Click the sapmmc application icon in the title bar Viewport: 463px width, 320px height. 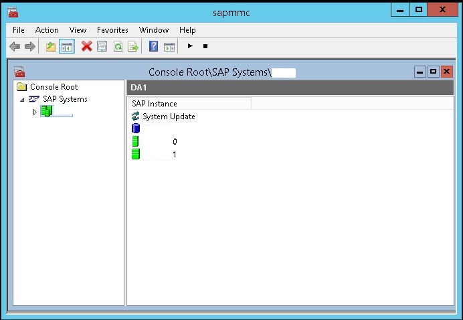coord(13,13)
